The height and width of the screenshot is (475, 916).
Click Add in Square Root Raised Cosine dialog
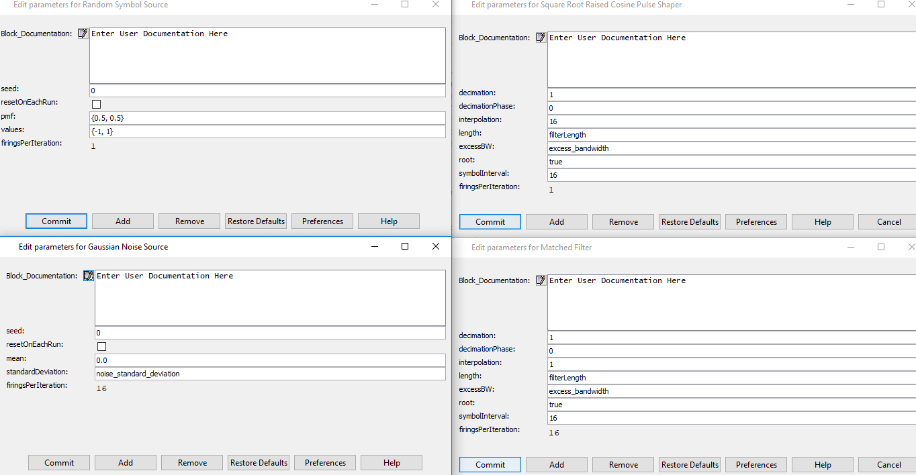[x=557, y=222]
